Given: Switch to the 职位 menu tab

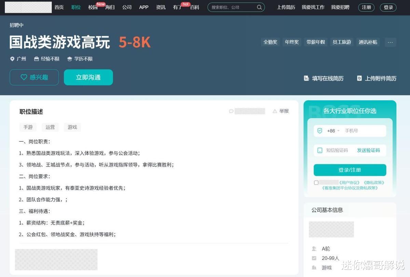Looking at the screenshot, I should pos(76,7).
